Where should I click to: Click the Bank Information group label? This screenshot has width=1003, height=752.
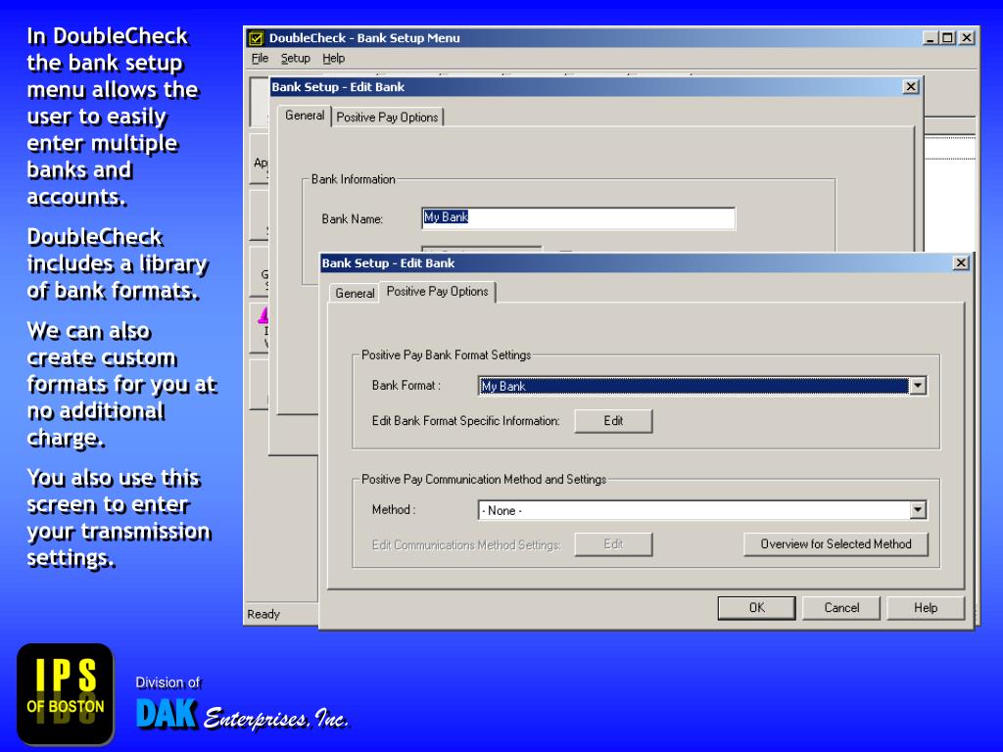[353, 179]
